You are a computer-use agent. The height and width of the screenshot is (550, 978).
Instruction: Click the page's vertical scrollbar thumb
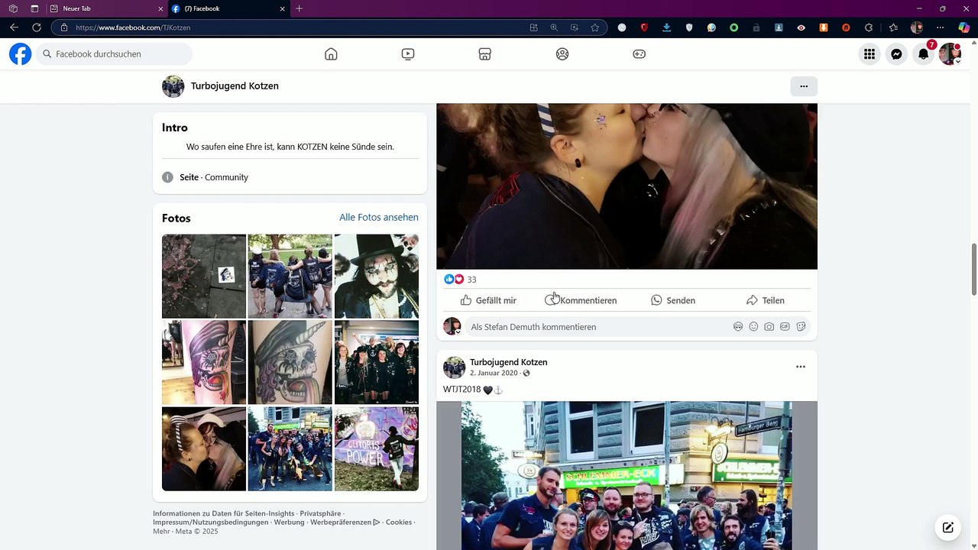pos(973,269)
